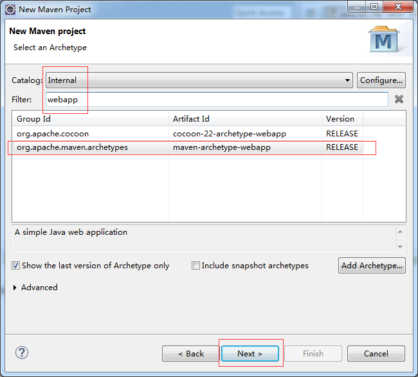418x377 pixels.
Task: Open the Catalog dropdown showing Internal
Action: pyautogui.click(x=199, y=80)
